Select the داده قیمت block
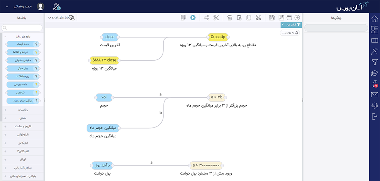380x181 pixels. [23, 44]
